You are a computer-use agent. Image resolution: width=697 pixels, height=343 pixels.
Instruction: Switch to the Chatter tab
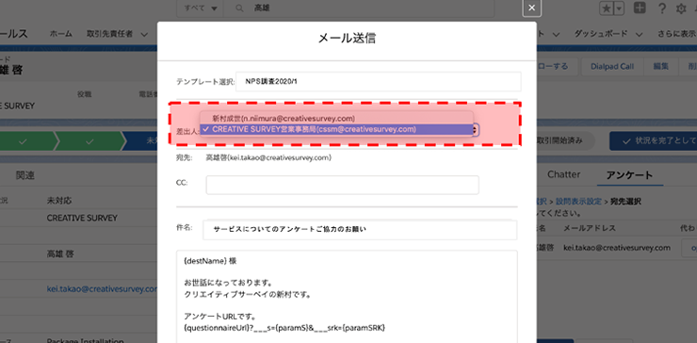point(563,175)
